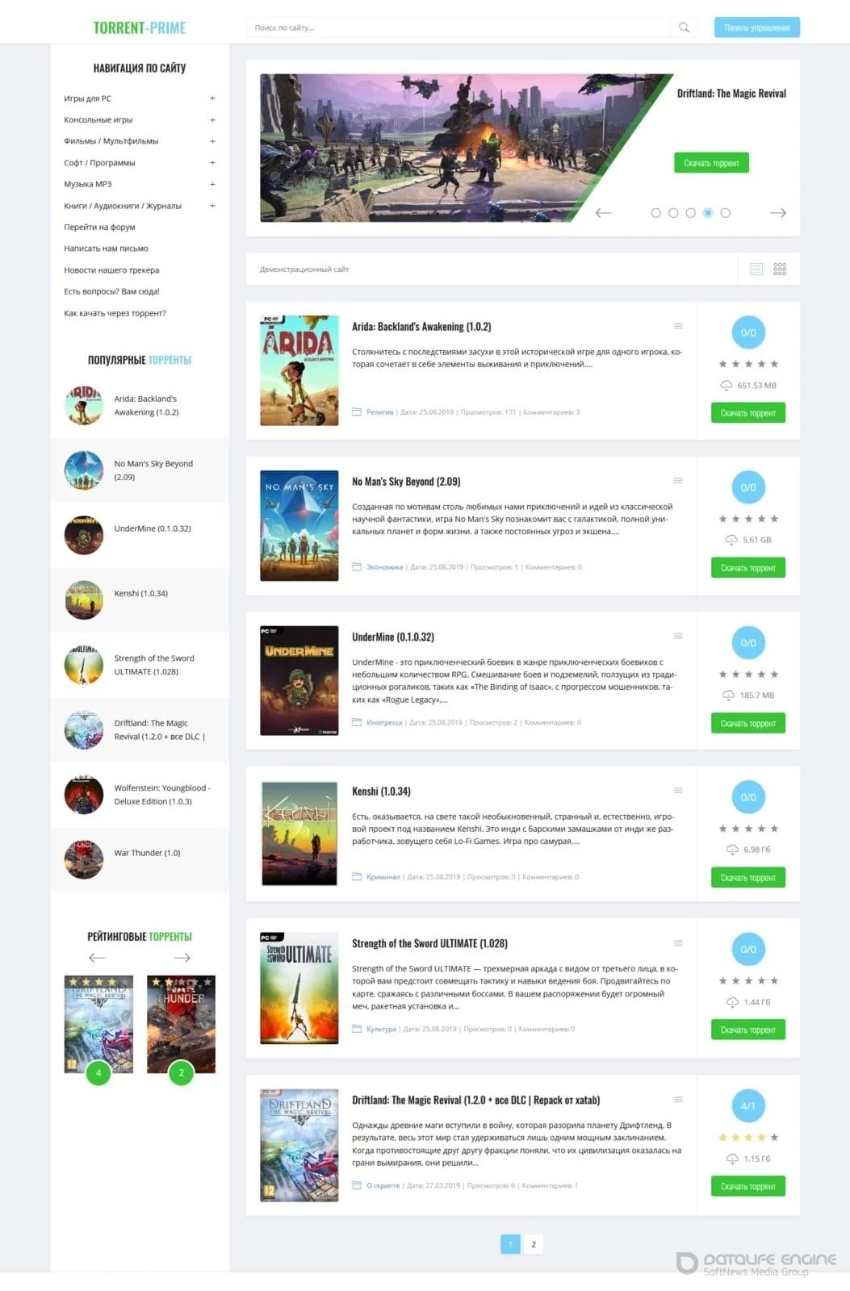Click Скачать торрент for No Man's Sky
The width and height of the screenshot is (850, 1291).
click(748, 568)
